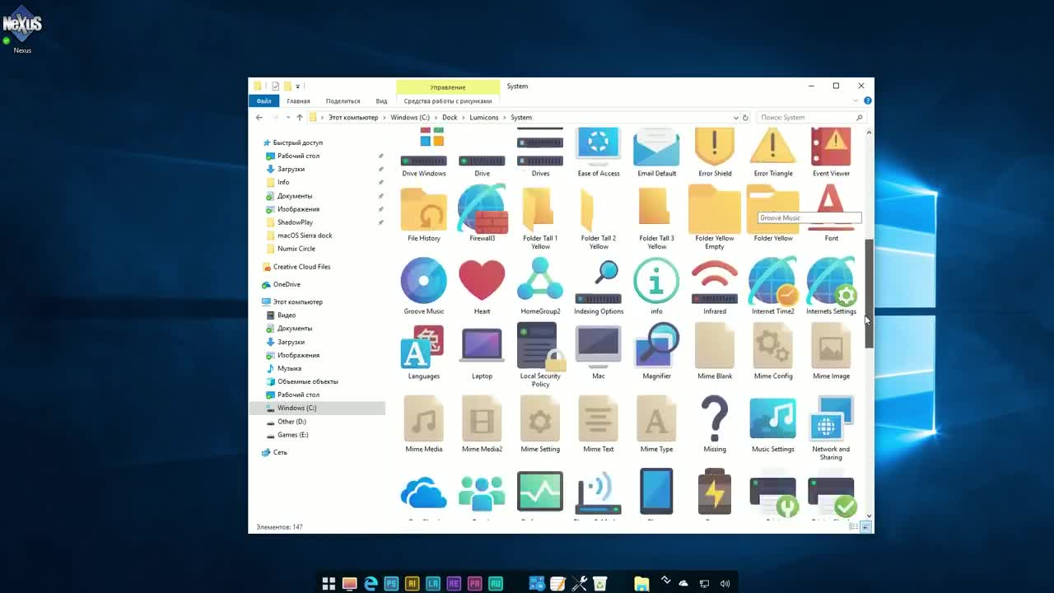Viewport: 1054px width, 593px height.
Task: Select the Magnifier icon file
Action: point(656,351)
